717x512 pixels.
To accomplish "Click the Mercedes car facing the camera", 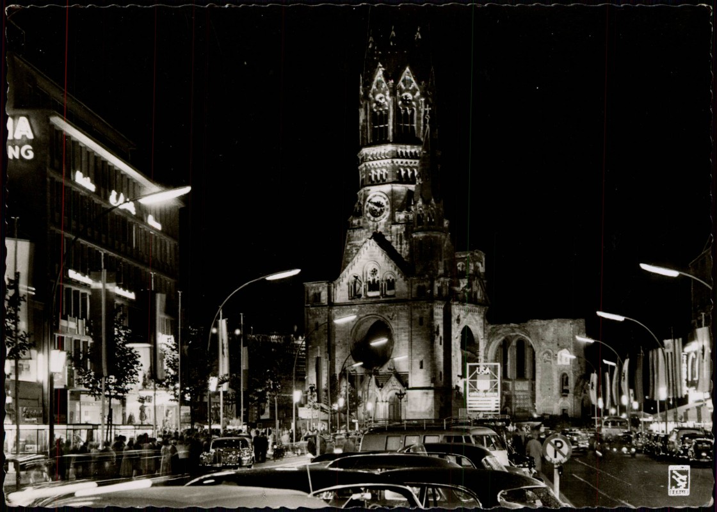I will [x=227, y=452].
